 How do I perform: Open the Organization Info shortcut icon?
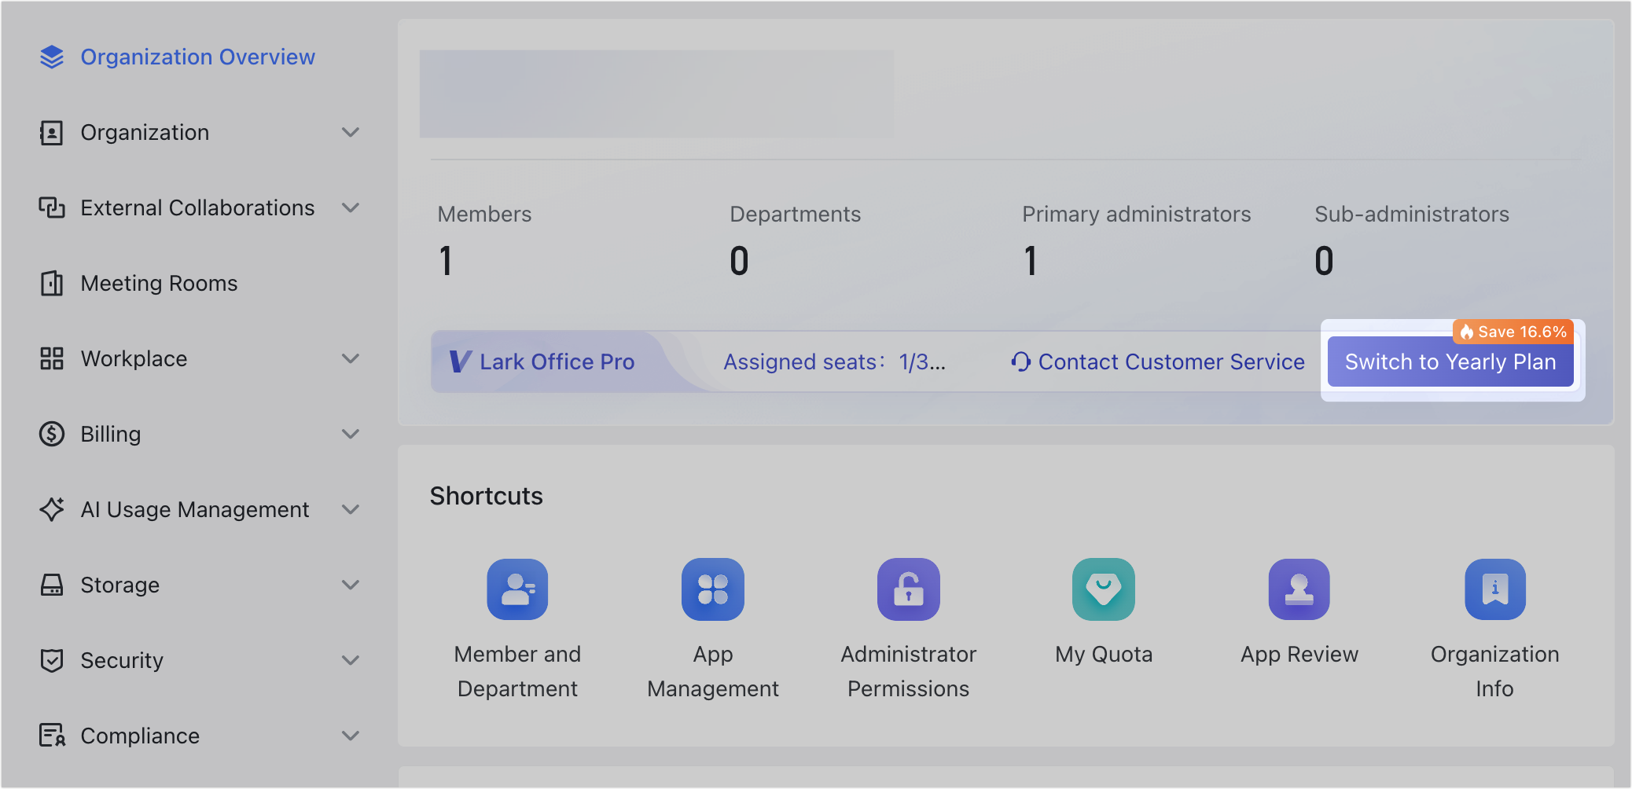1494,589
